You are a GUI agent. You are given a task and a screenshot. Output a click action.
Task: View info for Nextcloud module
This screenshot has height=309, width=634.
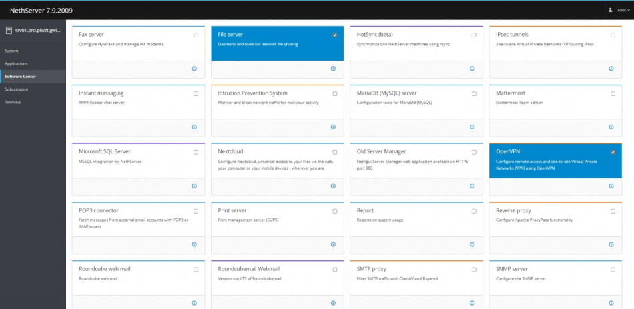coord(333,186)
